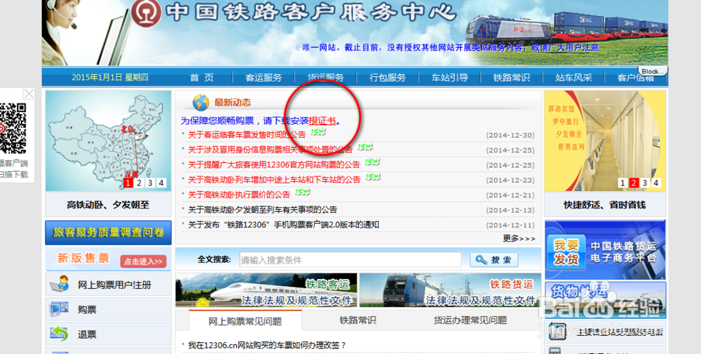
Task: Open the 购票 link
Action: point(87,309)
